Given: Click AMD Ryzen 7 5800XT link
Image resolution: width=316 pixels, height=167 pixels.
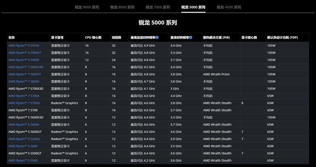Looking at the screenshot, I should (x=25, y=74).
